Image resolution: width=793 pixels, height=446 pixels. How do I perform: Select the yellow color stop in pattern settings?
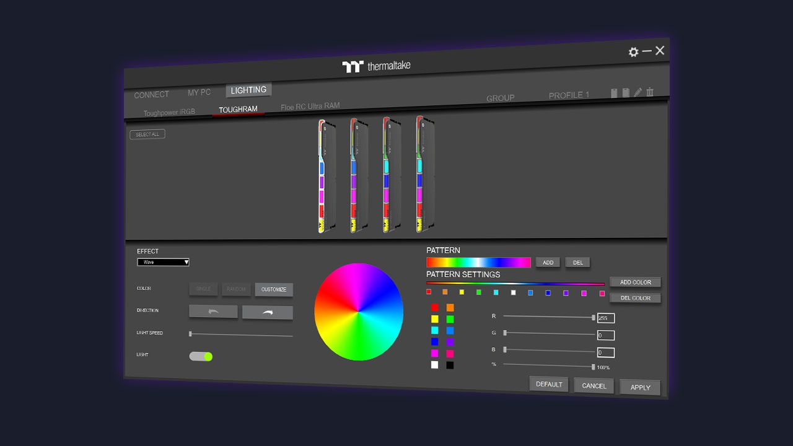coord(462,292)
